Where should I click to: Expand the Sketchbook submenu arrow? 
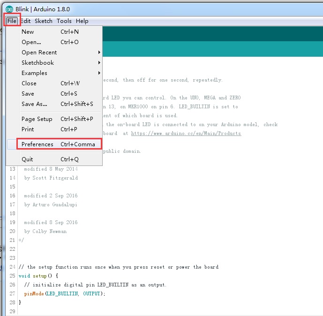(x=99, y=62)
